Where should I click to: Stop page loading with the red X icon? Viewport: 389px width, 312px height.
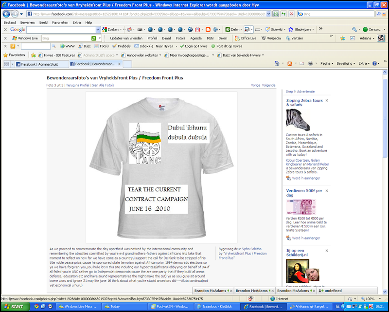coord(291,14)
